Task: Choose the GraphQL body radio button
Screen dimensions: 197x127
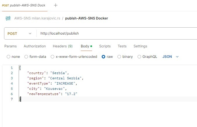Action: coord(139,57)
